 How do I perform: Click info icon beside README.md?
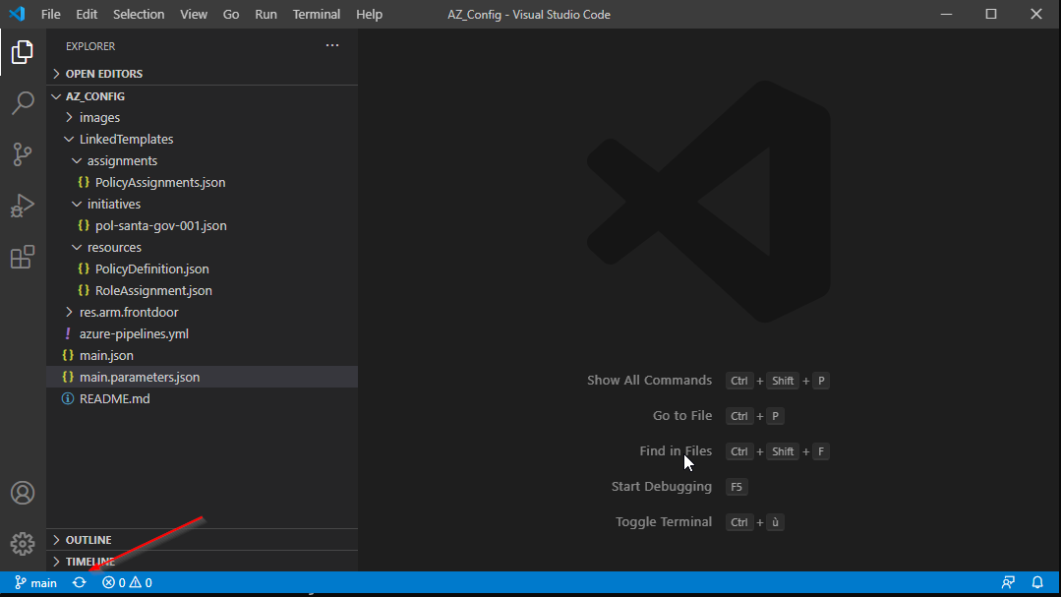coord(68,398)
